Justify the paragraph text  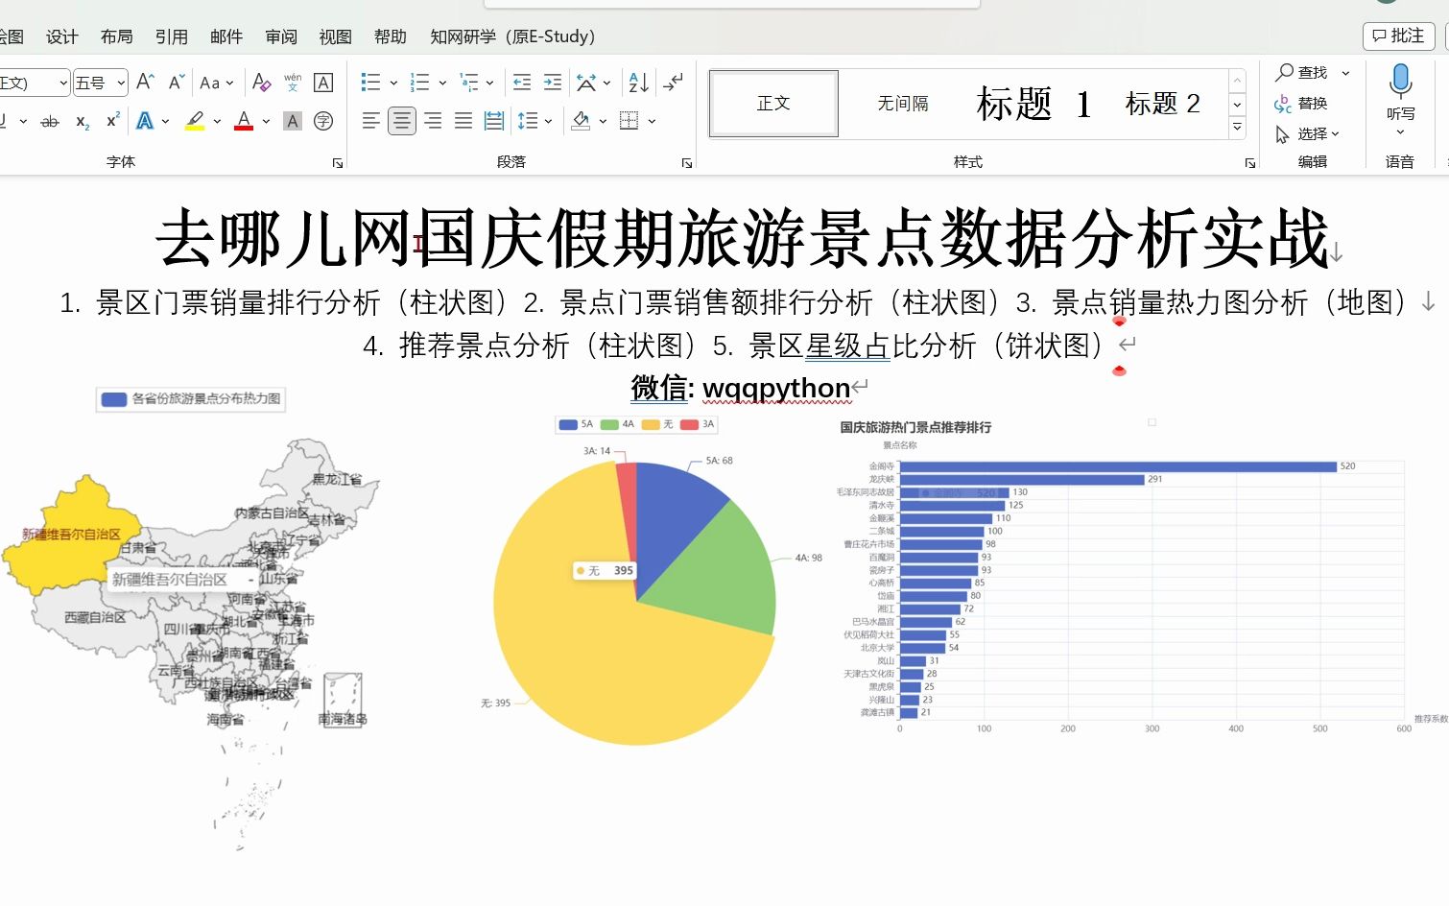(x=463, y=121)
